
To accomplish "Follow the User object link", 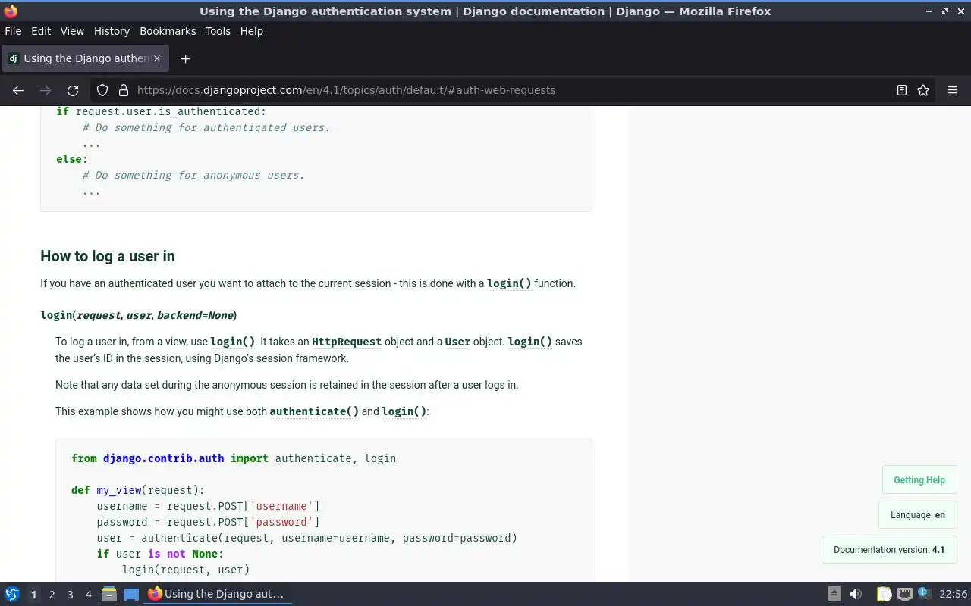I will [x=457, y=342].
